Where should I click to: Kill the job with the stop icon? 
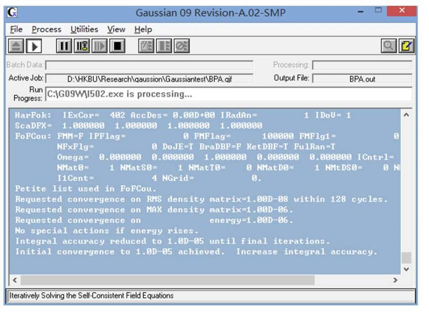117,46
